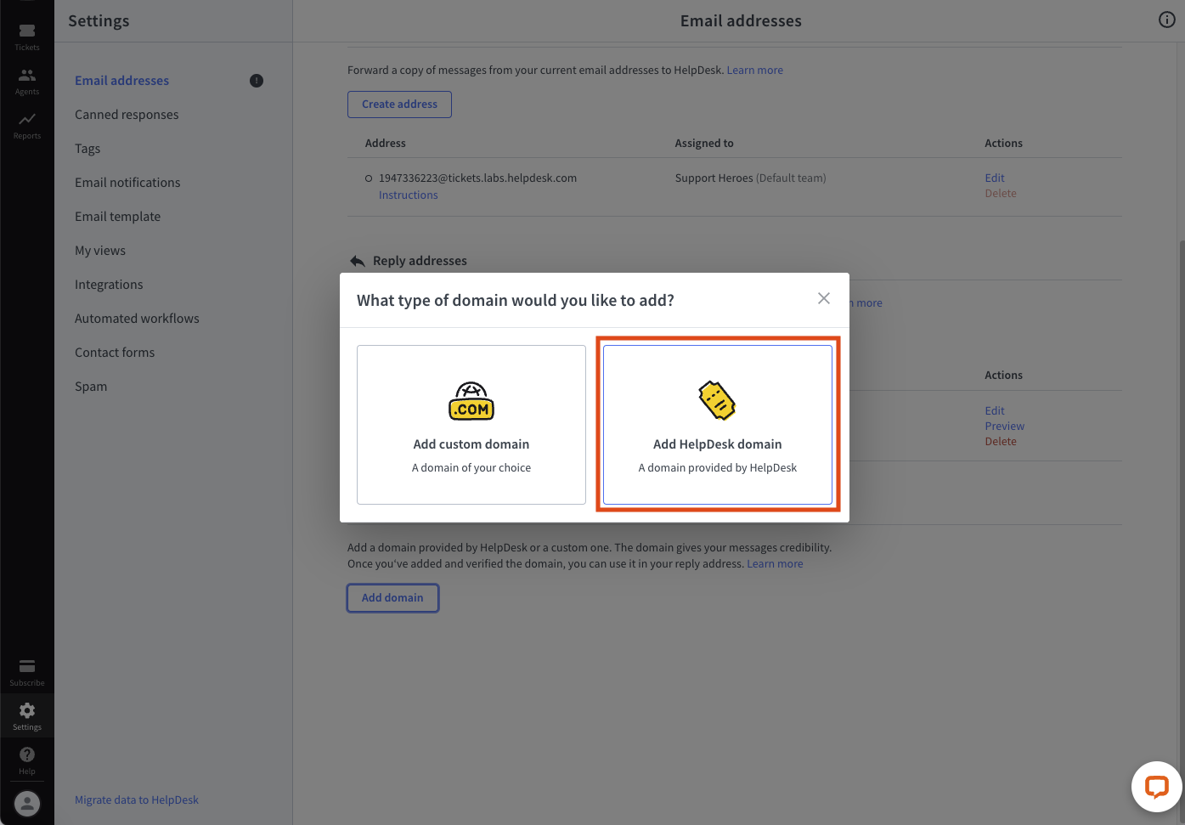Close the domain type dialog
The width and height of the screenshot is (1185, 825).
[823, 298]
